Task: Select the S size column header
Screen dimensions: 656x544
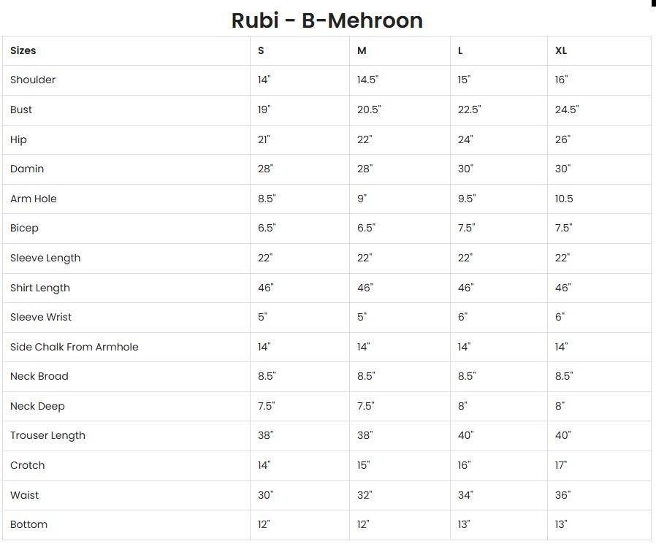Action: [x=261, y=50]
